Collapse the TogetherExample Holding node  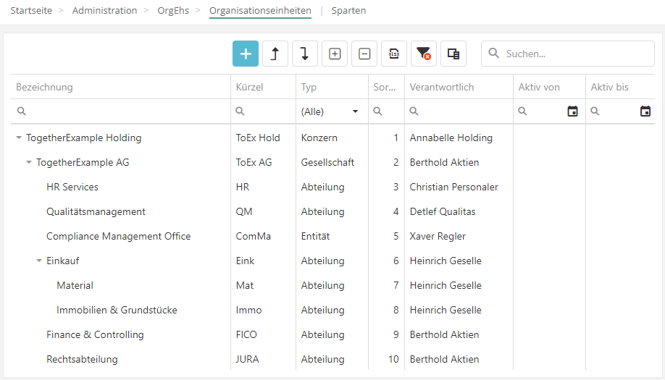point(19,138)
